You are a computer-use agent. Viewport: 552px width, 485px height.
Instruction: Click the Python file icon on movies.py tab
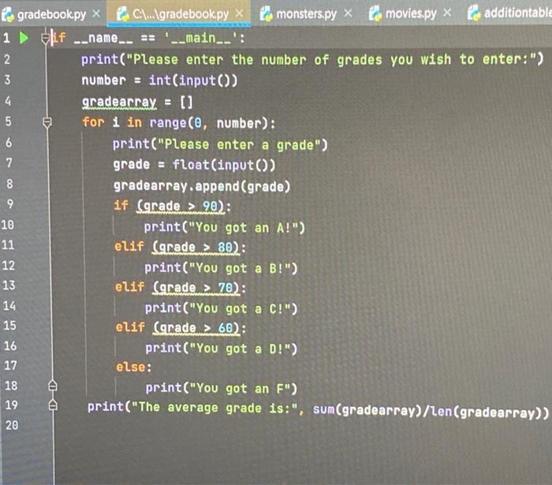375,13
